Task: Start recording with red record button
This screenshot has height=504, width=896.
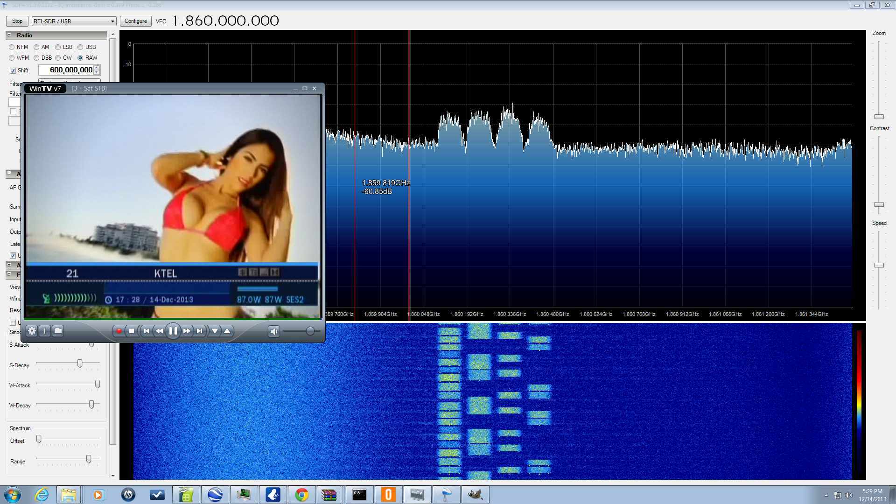Action: click(119, 331)
